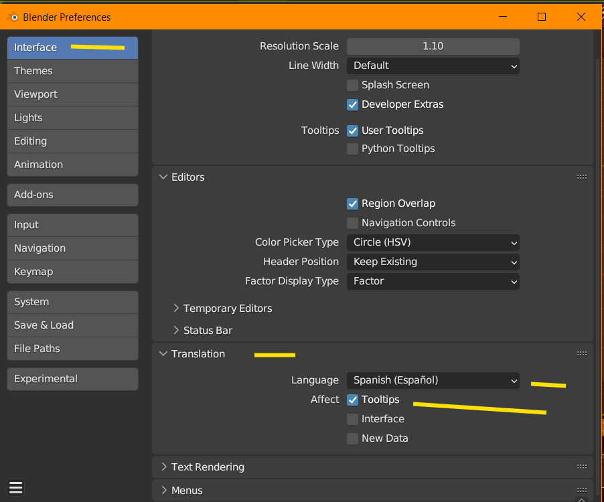Open the Add-ons preferences tab
The height and width of the screenshot is (502, 604).
tap(72, 195)
